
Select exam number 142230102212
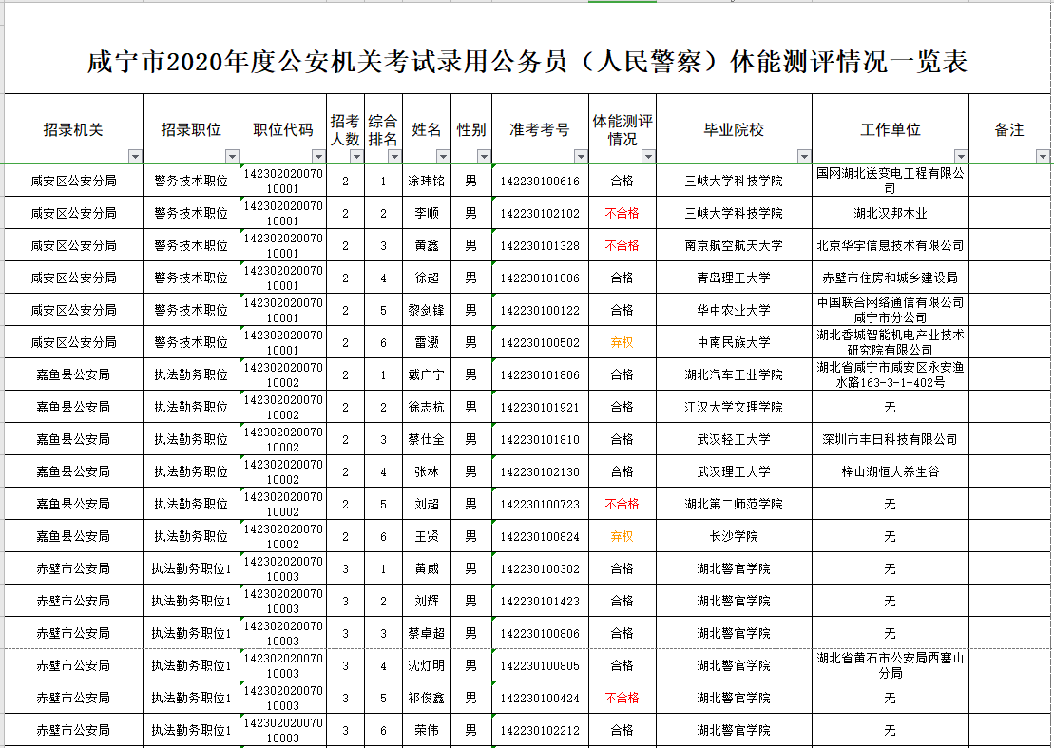click(541, 729)
